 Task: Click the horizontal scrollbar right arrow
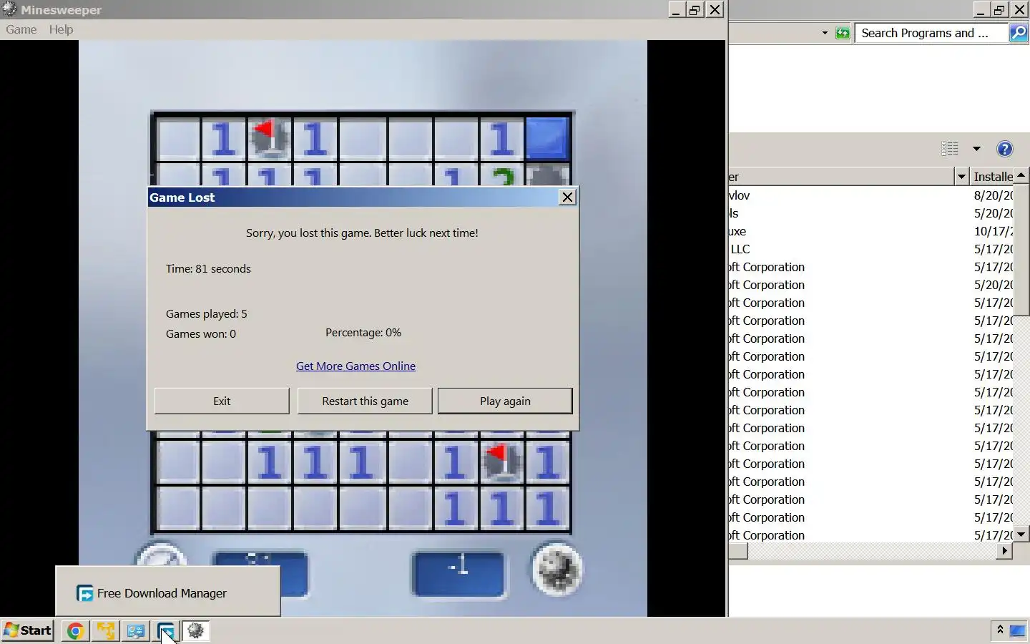pyautogui.click(x=1005, y=550)
